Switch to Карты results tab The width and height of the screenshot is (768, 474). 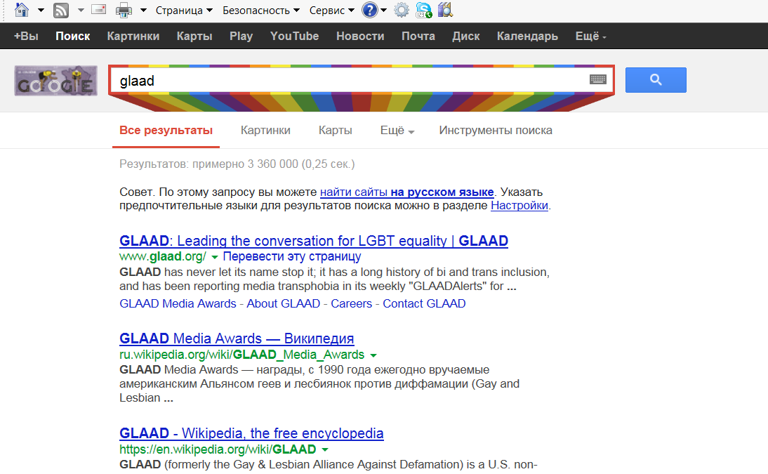point(336,131)
